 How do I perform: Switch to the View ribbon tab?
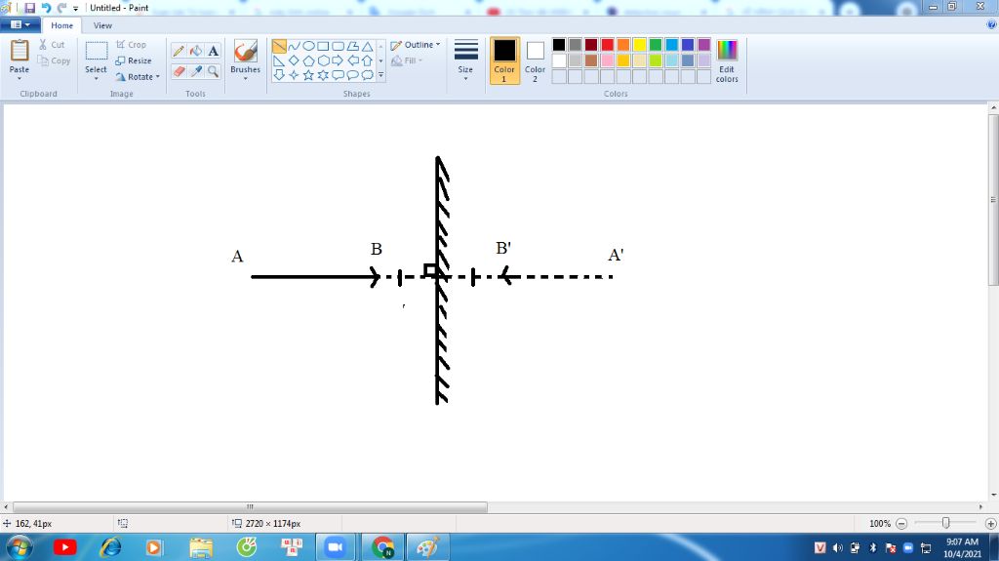point(102,25)
